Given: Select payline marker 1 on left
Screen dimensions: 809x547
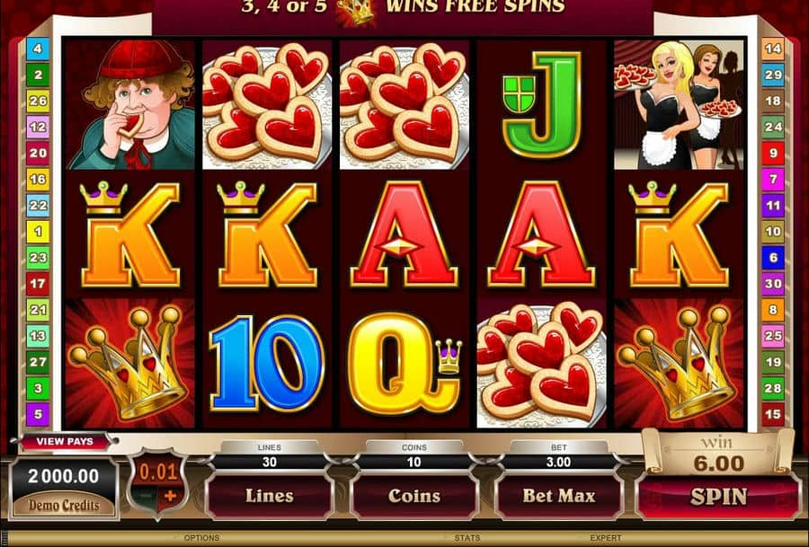Looking at the screenshot, I should [38, 232].
